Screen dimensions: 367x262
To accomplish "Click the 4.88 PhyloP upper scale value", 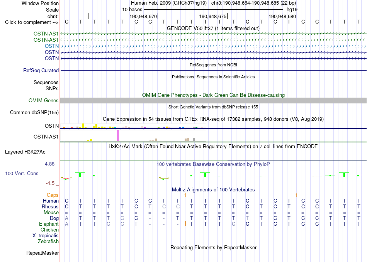I will [49, 164].
